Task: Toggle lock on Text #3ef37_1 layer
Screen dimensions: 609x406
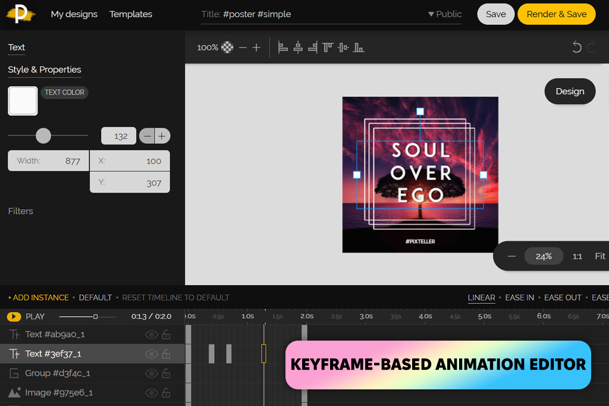Action: tap(167, 354)
